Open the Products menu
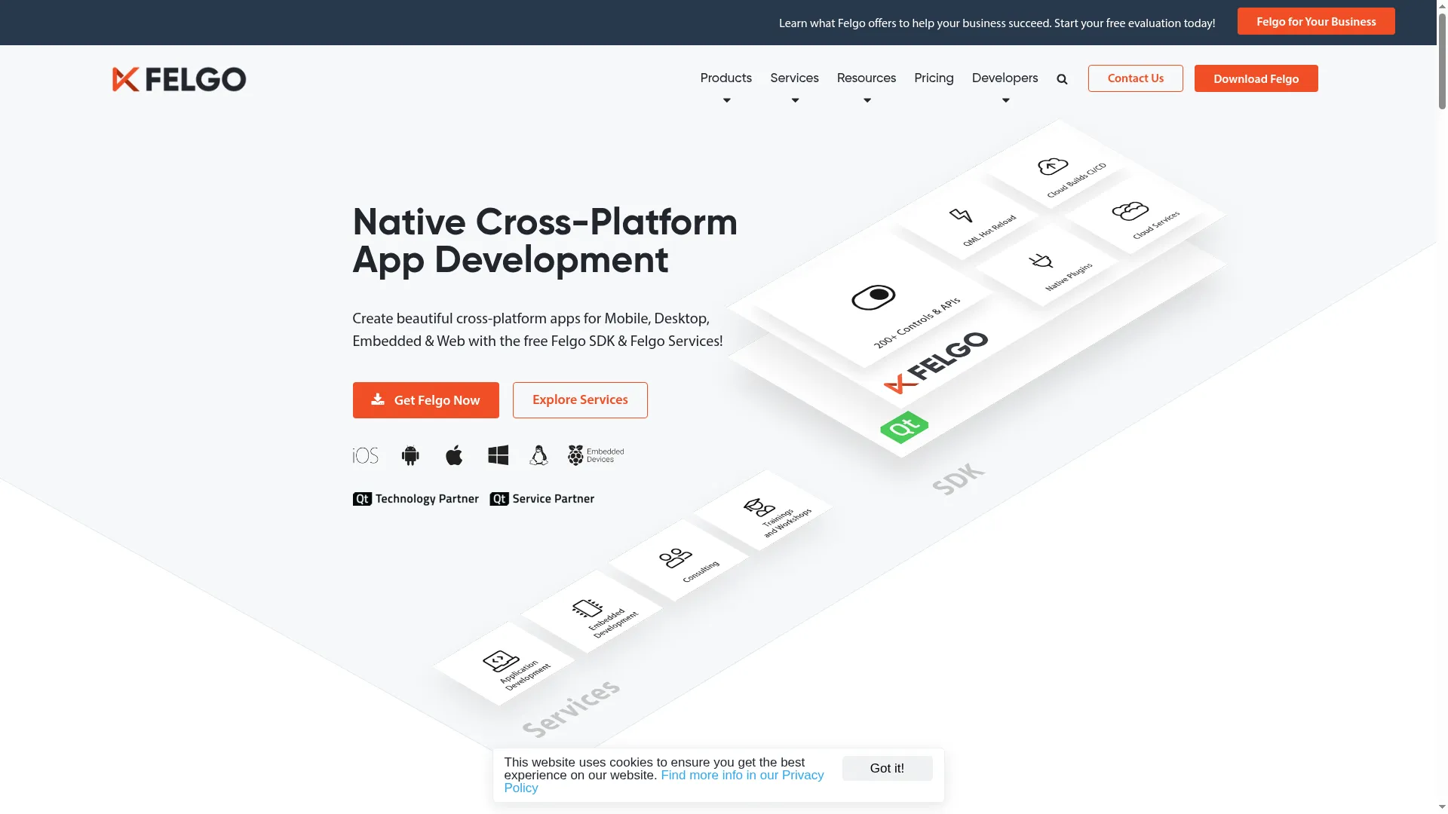This screenshot has width=1448, height=814. point(726,78)
